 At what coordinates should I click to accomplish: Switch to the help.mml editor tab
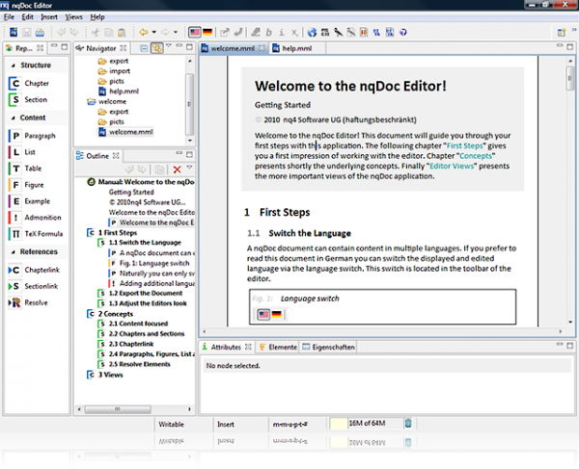coord(294,48)
